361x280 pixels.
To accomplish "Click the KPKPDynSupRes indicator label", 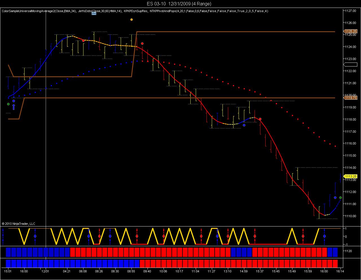I will tap(135, 11).
